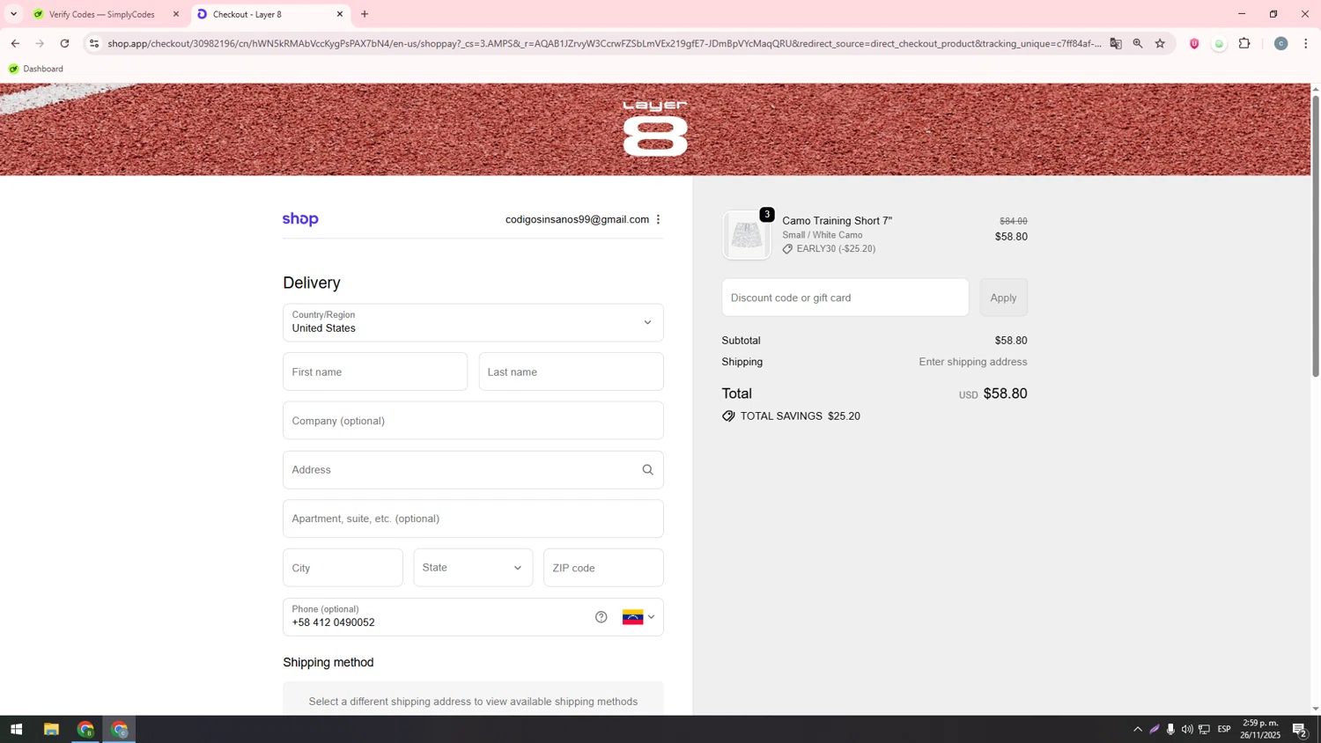Screen dimensions: 1321x743
Task: View site information icon in address bar
Action: tap(94, 43)
